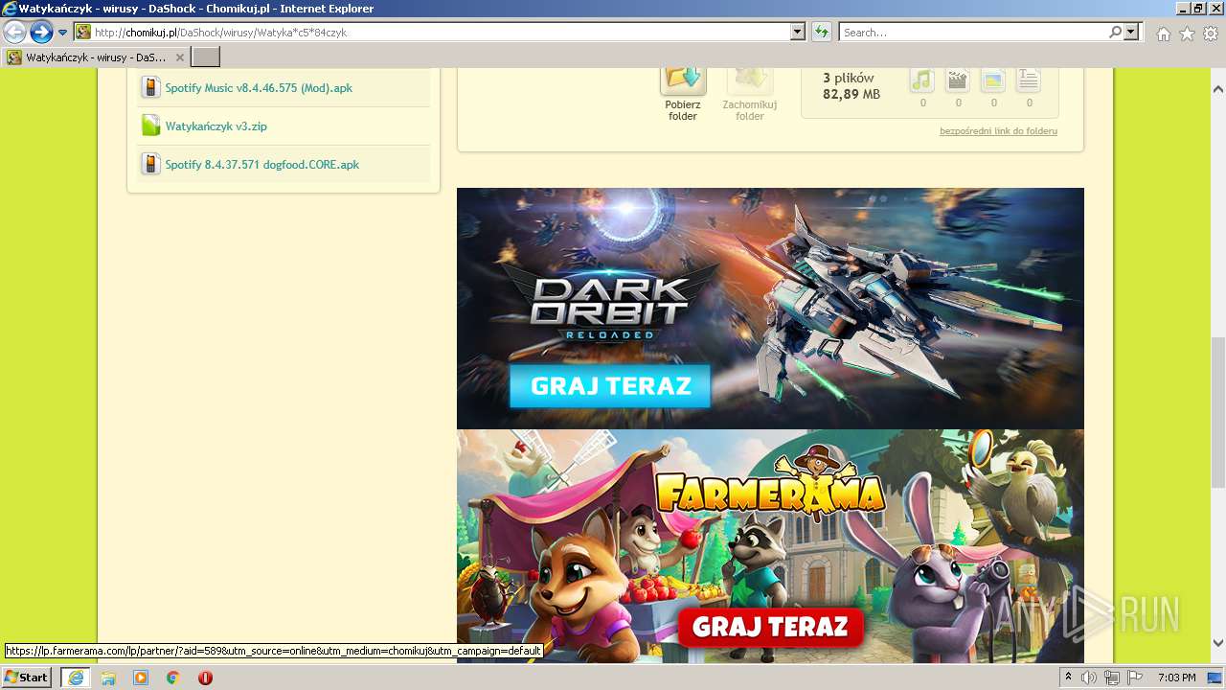Click the Refresh page icon
Screen dimensions: 1226x690
[821, 33]
